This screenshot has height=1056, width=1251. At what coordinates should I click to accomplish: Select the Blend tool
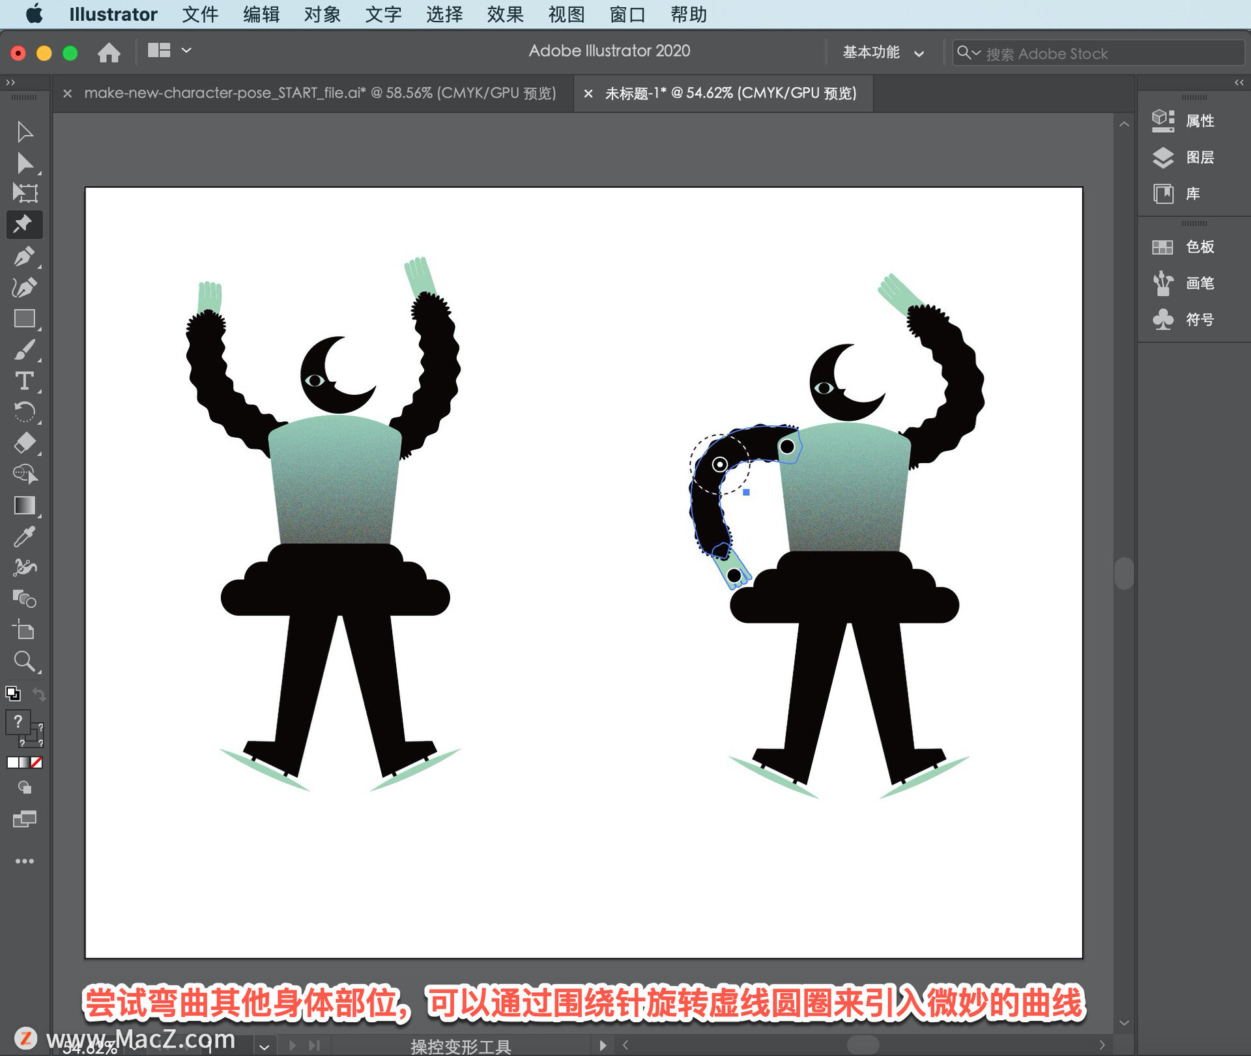(25, 599)
